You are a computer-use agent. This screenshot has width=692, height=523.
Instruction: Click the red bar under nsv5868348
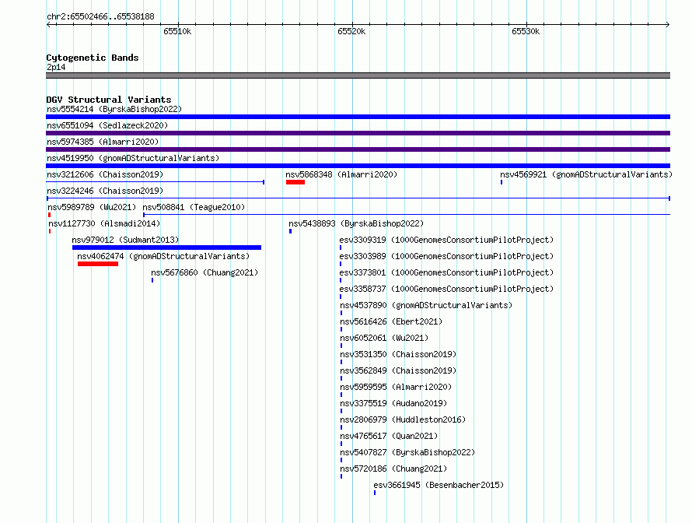pyautogui.click(x=295, y=182)
